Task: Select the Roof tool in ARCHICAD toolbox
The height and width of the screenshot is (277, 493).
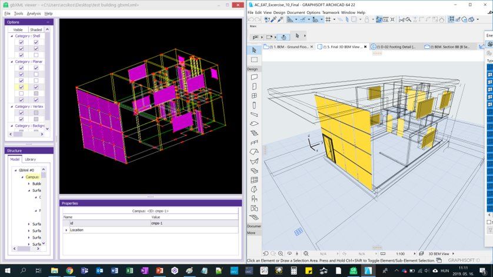Action: click(254, 152)
